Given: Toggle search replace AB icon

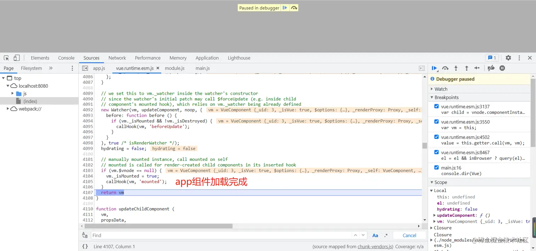Looking at the screenshot, I should [85, 235].
